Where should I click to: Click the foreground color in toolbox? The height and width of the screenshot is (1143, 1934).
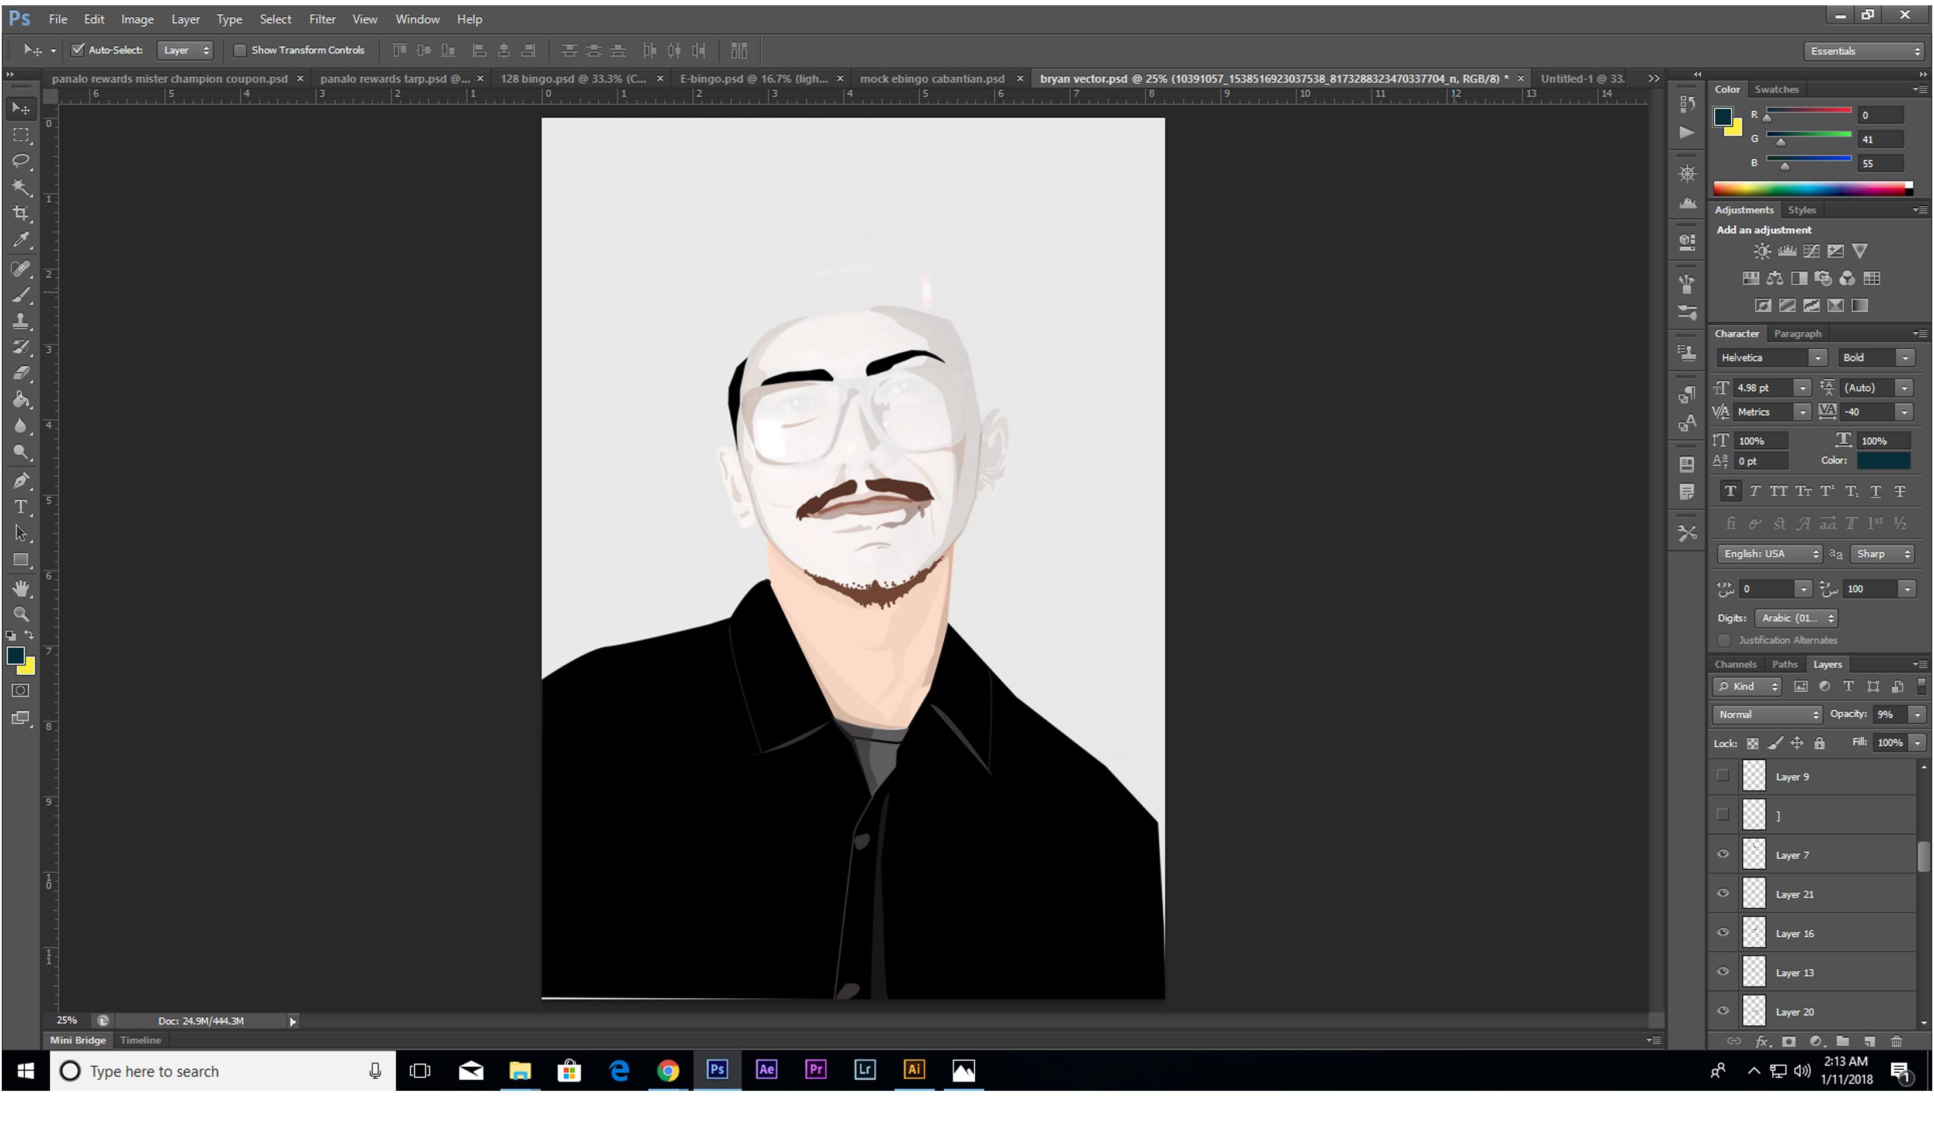coord(15,655)
